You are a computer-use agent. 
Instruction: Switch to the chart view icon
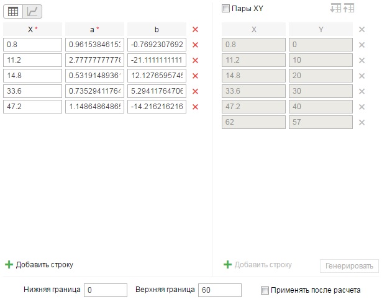point(32,11)
